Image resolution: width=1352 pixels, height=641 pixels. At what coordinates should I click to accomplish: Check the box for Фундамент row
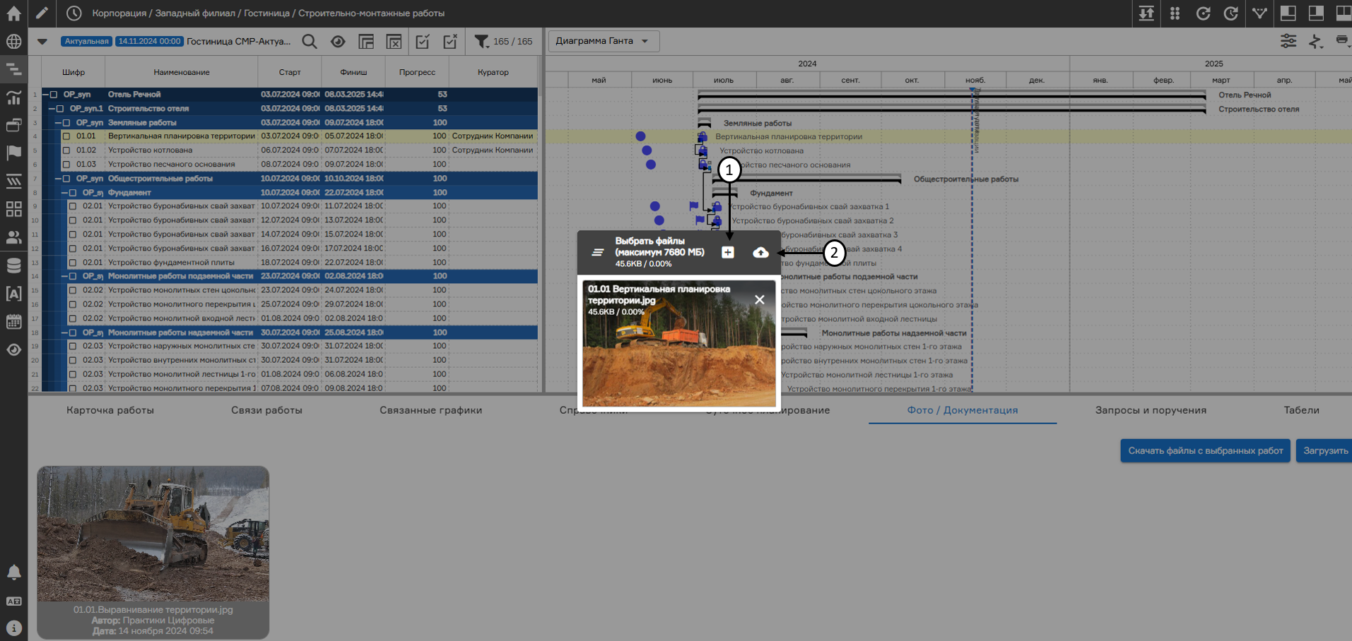(x=73, y=192)
